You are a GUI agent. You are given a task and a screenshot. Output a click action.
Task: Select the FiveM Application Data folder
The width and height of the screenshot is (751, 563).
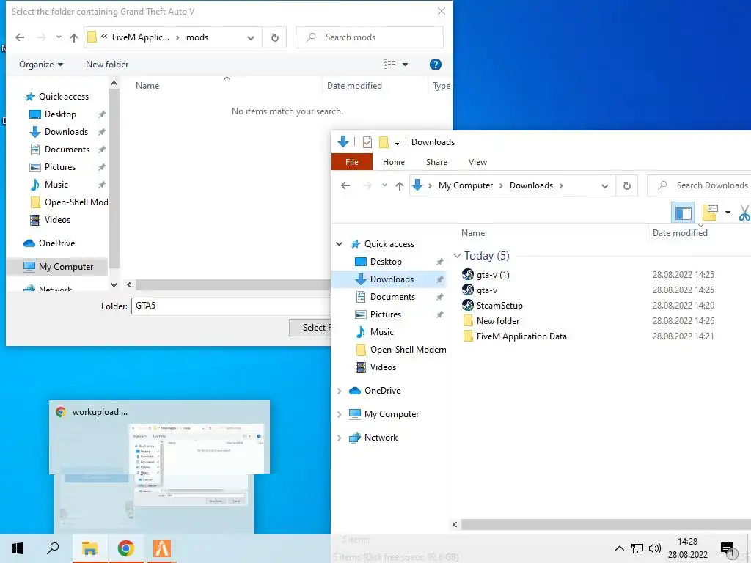[514, 336]
